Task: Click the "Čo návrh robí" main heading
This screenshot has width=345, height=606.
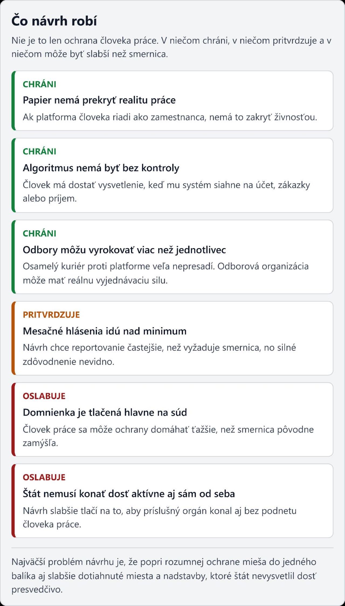Action: (x=54, y=21)
